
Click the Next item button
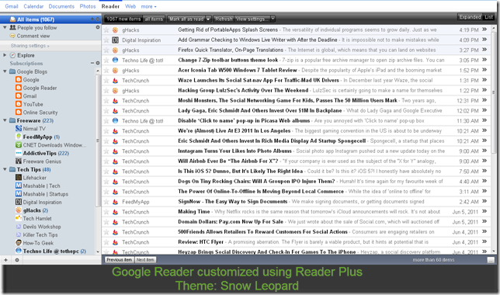[145, 260]
